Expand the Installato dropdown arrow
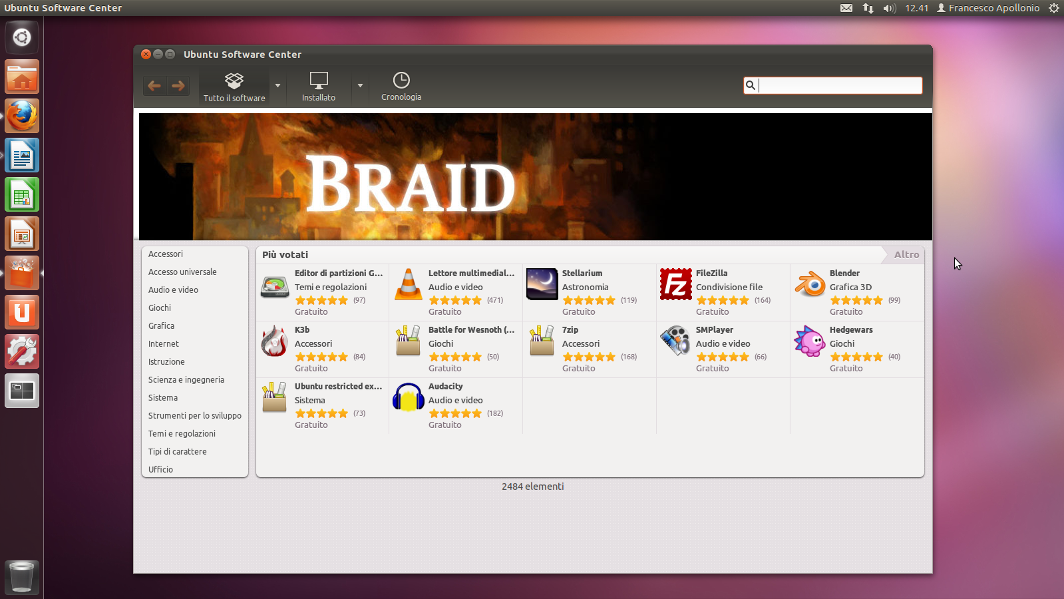1064x599 pixels. coord(360,86)
